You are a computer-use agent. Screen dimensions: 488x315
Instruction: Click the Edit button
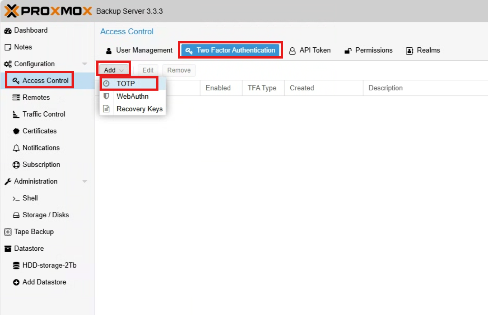click(148, 70)
